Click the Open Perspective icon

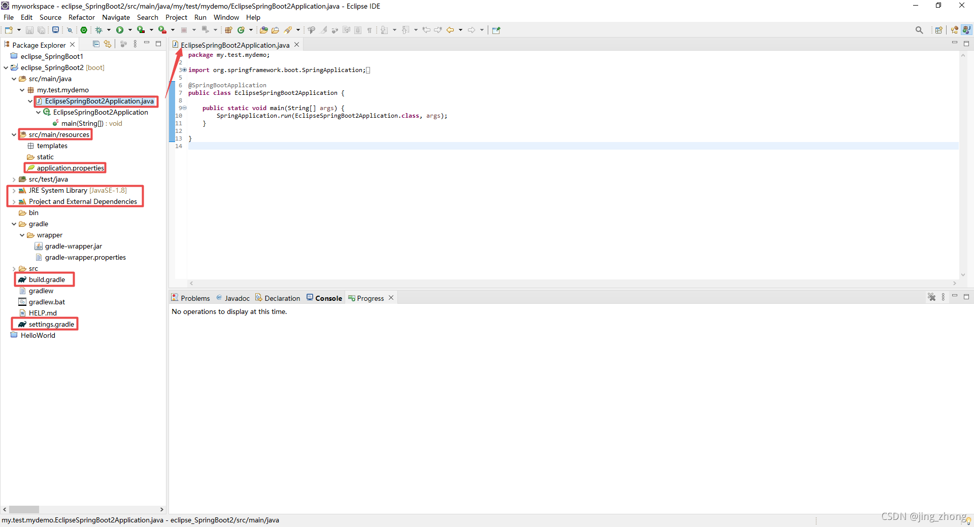(x=939, y=30)
